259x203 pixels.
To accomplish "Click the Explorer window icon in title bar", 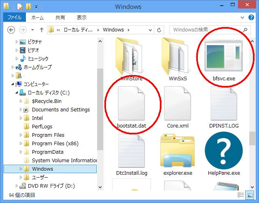I will coord(6,6).
